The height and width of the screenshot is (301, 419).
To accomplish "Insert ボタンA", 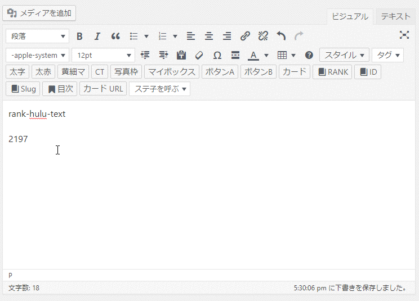I will coord(220,72).
